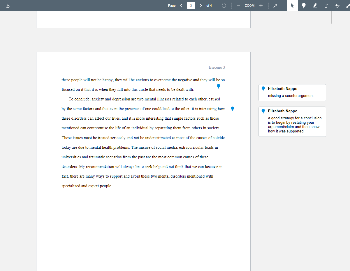The width and height of the screenshot is (350, 271).
Task: Go to the next page arrow
Action: tap(200, 6)
